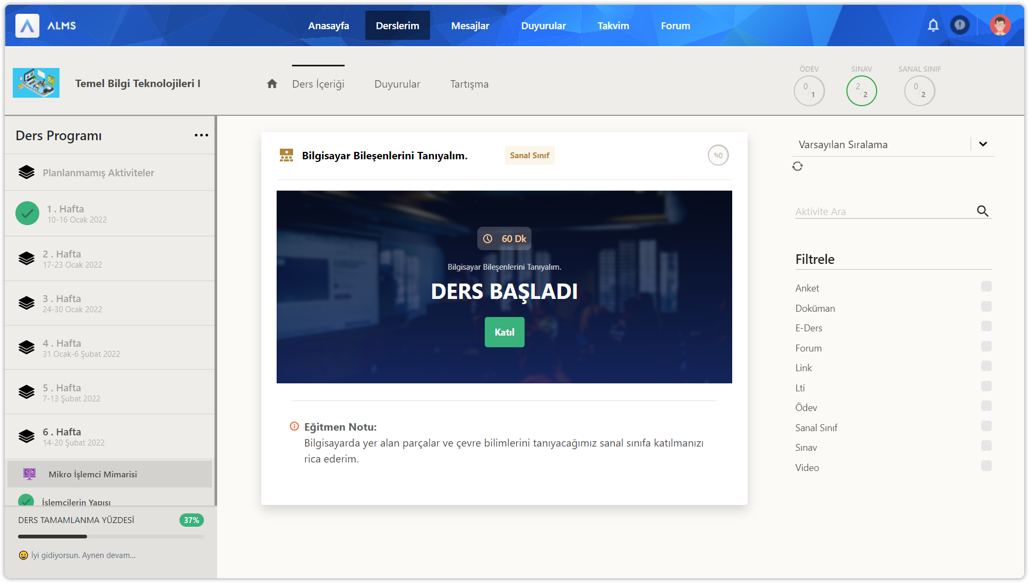The height and width of the screenshot is (583, 1029).
Task: Check the Sanal Sınıf filter box
Action: 986,426
